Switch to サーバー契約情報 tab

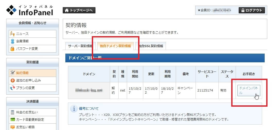(80, 46)
